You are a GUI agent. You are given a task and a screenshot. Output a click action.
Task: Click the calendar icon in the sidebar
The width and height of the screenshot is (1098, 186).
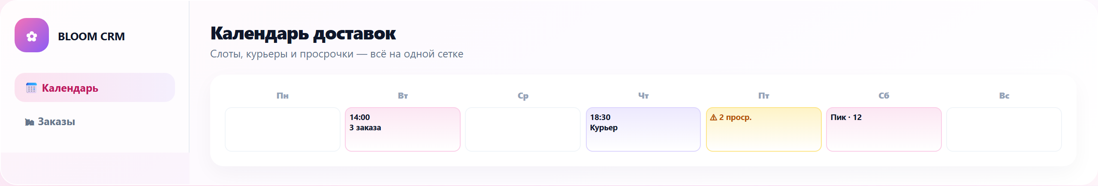coord(31,88)
